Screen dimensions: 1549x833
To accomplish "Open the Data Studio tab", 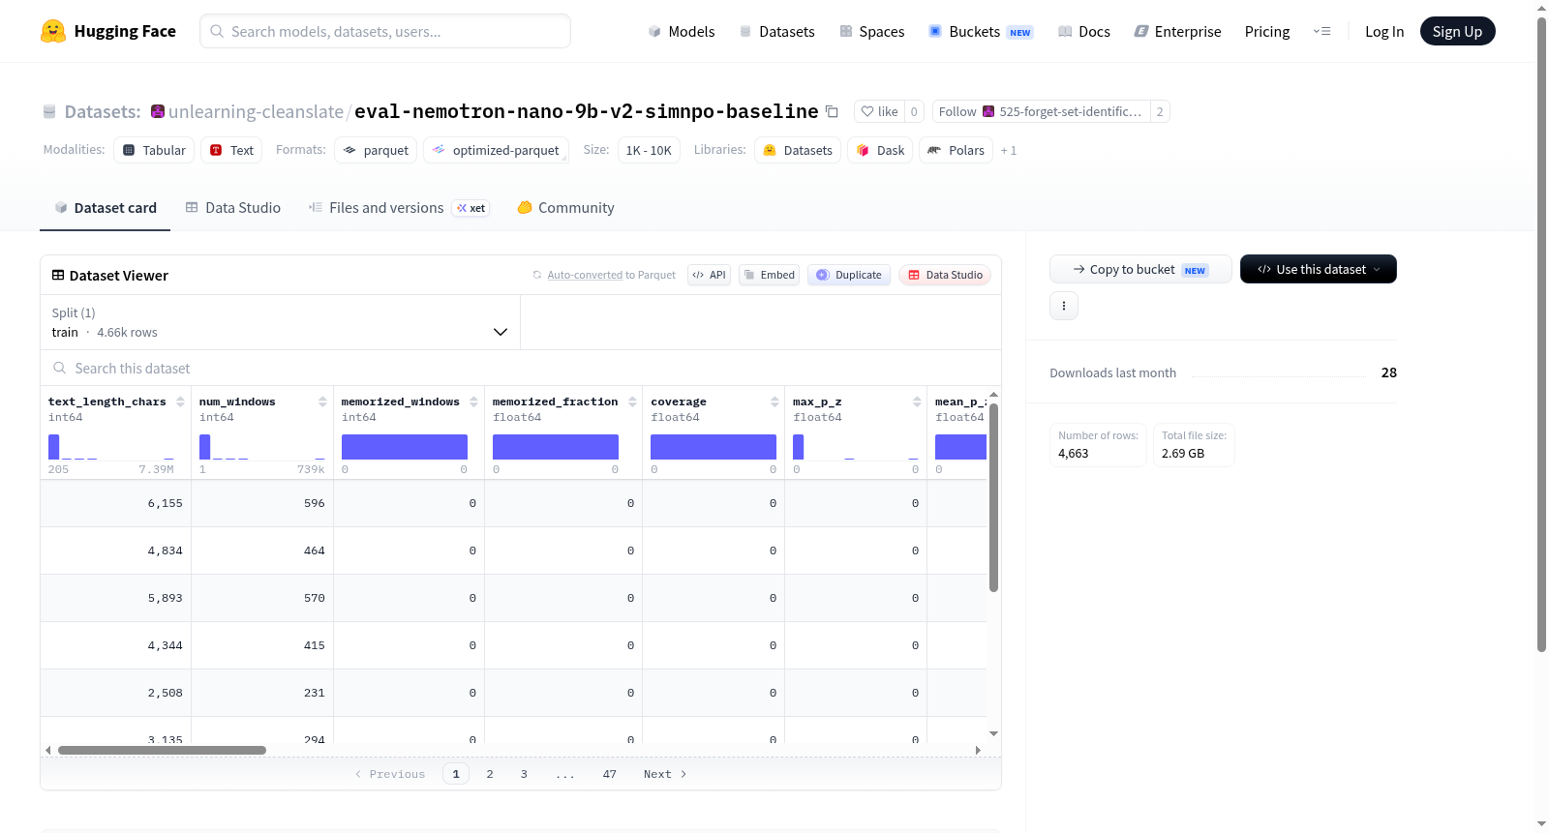I will pos(233,207).
